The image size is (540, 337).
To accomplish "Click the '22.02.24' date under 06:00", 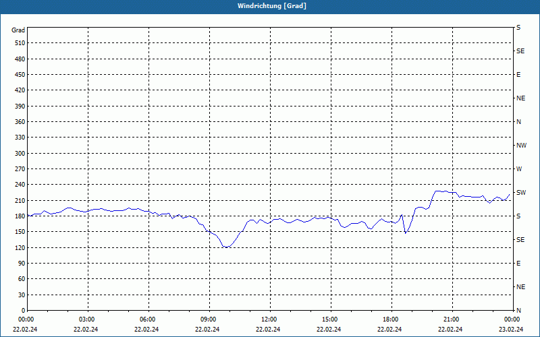I will (146, 330).
